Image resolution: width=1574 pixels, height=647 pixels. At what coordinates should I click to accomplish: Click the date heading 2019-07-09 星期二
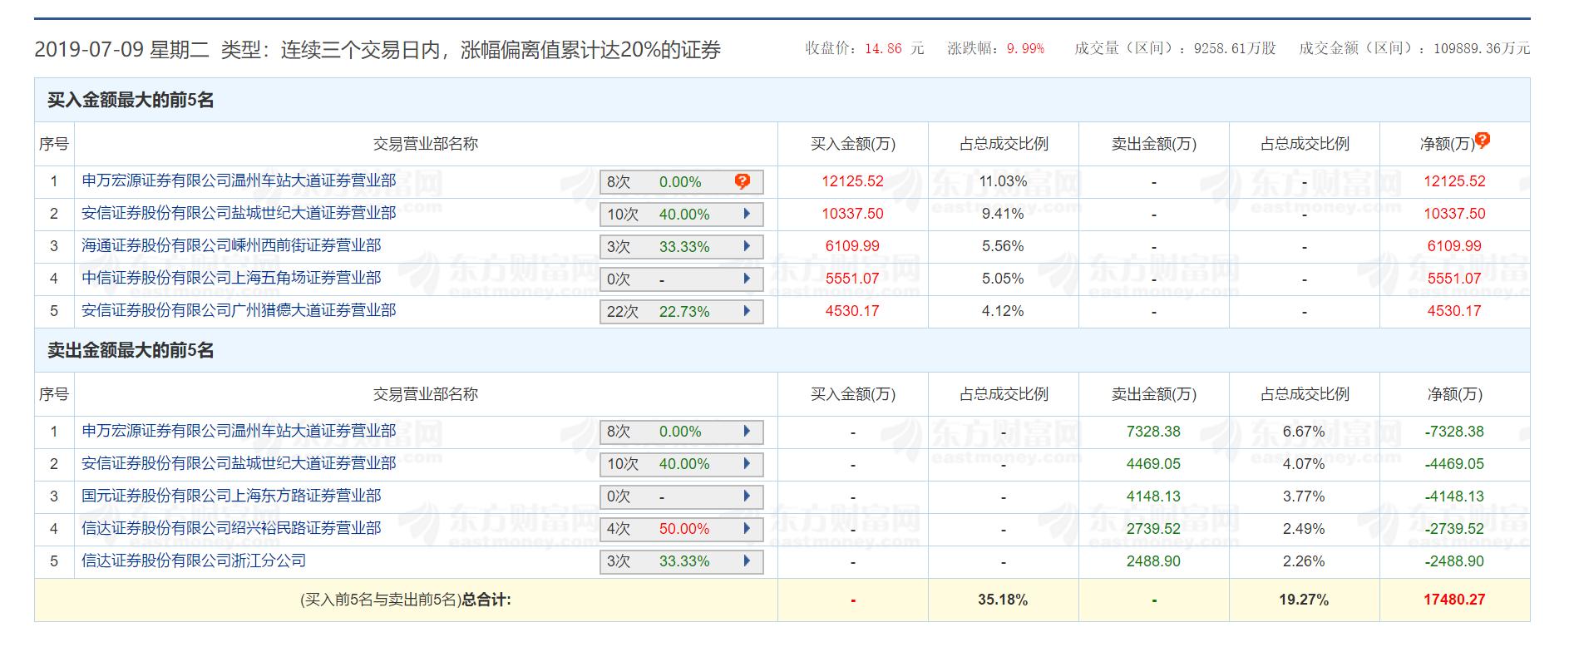point(121,50)
